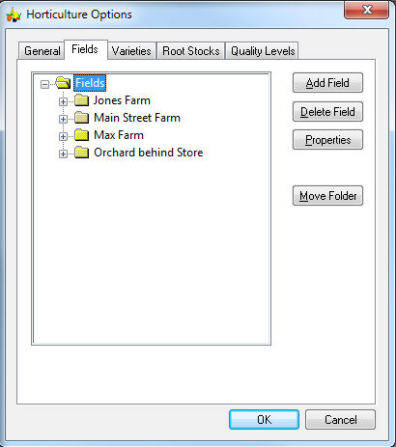Open field Properties
Screen dimensions: 396x447
click(327, 140)
